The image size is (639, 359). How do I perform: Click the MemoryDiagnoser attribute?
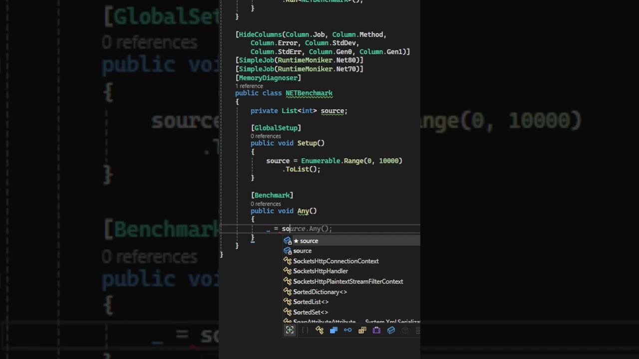[268, 78]
